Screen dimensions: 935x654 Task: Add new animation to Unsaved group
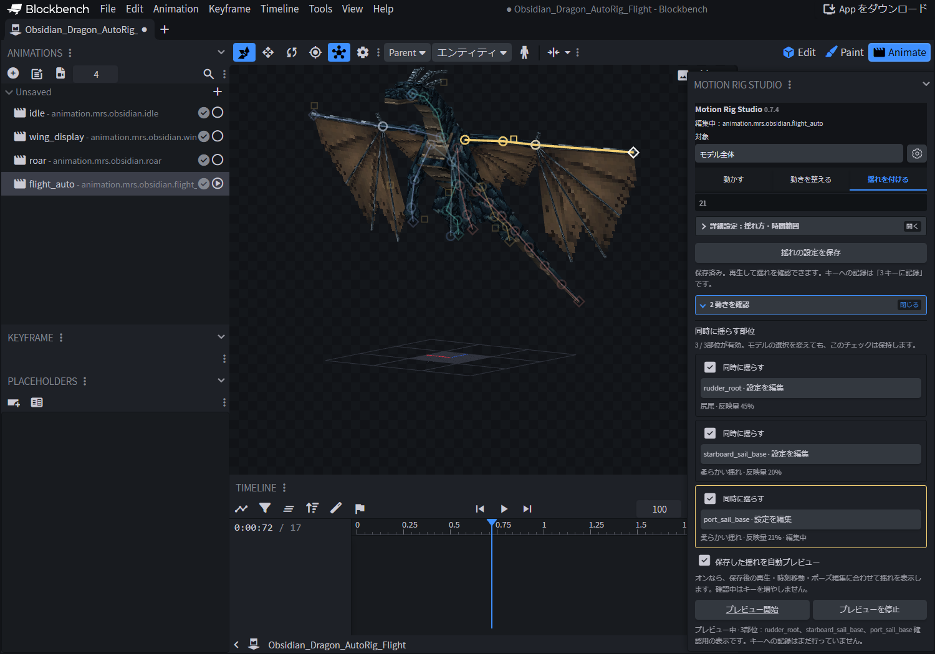(218, 92)
